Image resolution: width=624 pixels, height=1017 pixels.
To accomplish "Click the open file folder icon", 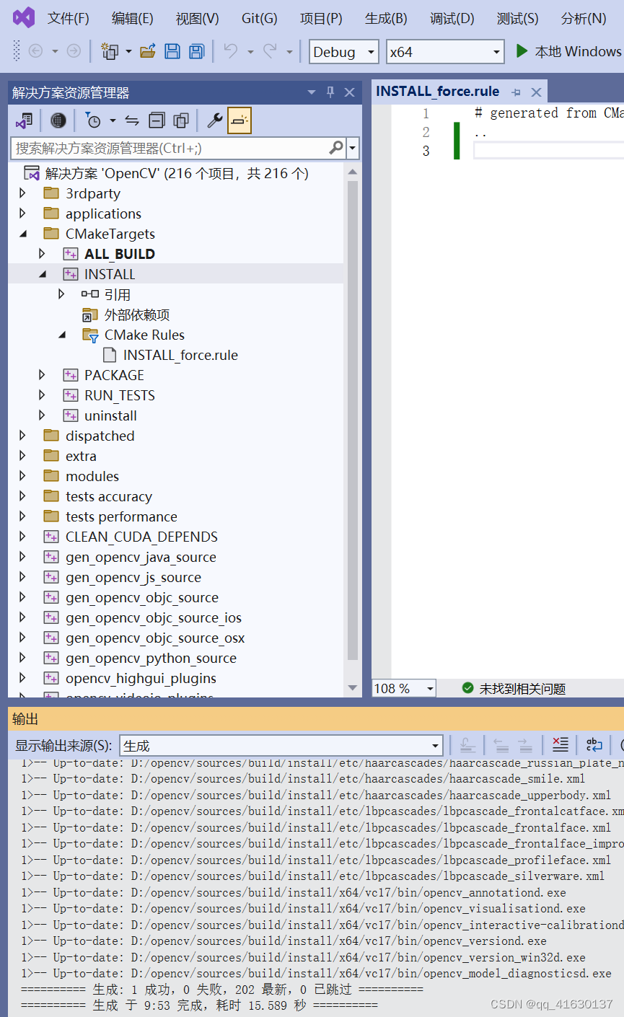I will [148, 51].
